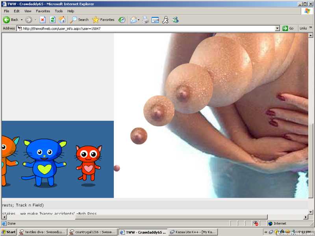Screen dimensions: 315x236
Task: Expand the address bar URL dropdown
Action: [x=277, y=28]
